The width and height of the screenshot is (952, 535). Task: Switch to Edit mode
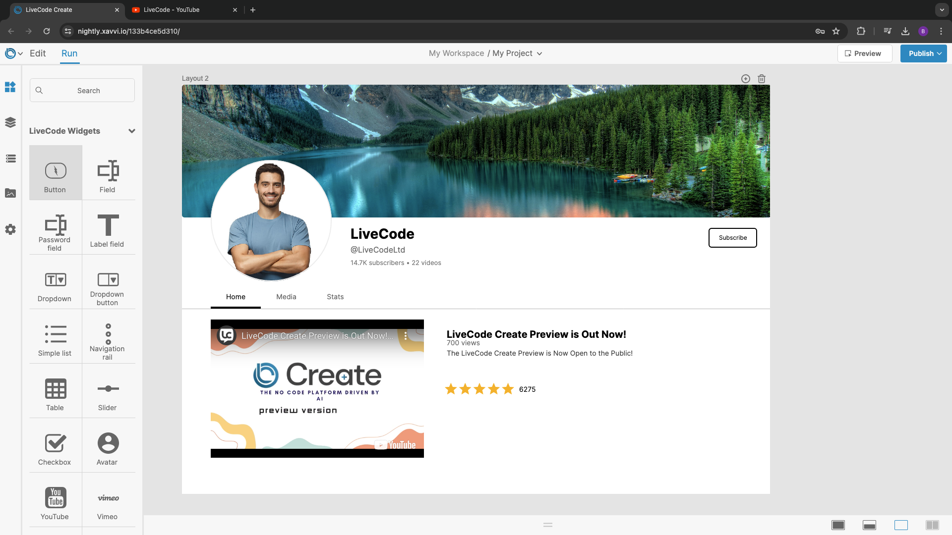(38, 53)
